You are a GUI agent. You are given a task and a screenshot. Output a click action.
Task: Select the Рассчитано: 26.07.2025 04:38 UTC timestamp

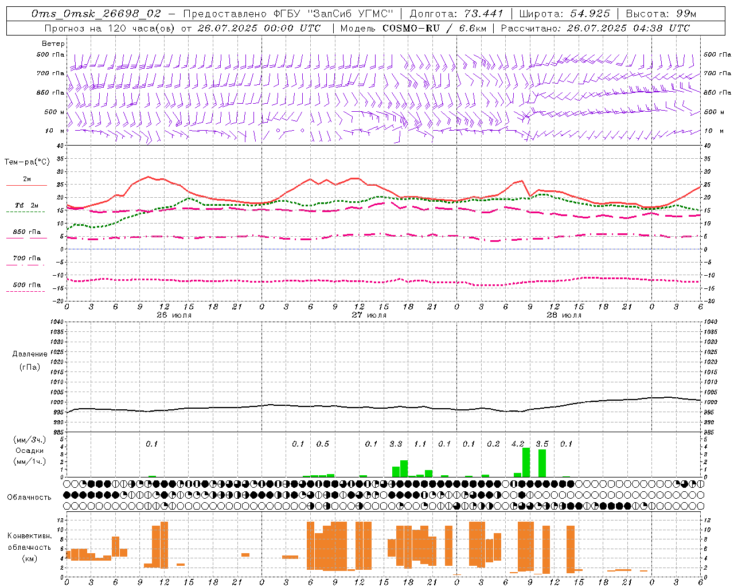tap(595, 28)
